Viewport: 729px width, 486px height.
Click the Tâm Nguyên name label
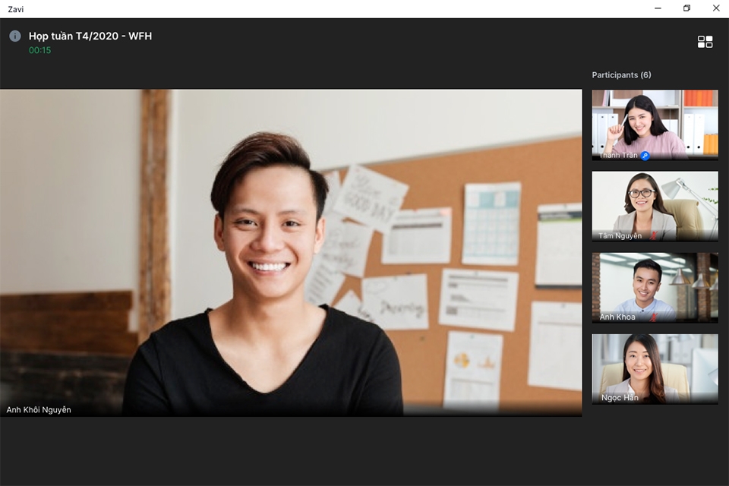(620, 236)
